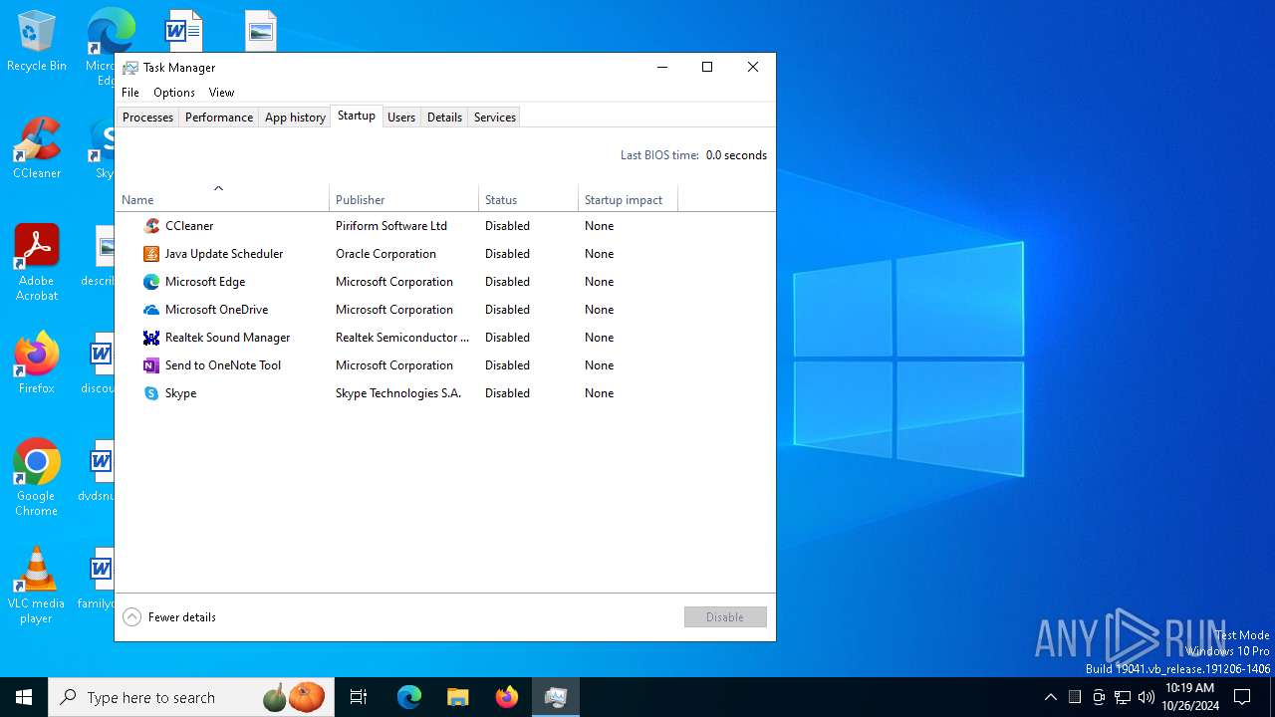The width and height of the screenshot is (1275, 717).
Task: Open the File menu
Action: (130, 93)
